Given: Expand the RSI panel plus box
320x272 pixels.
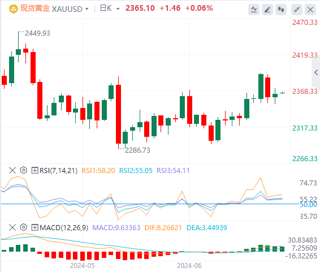Looking at the screenshot, I should tap(34, 170).
